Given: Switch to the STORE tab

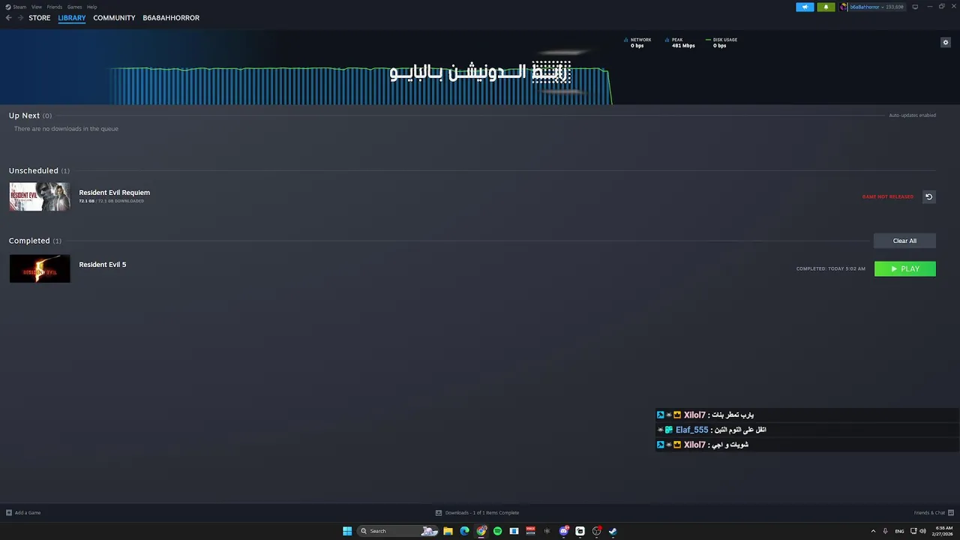Looking at the screenshot, I should click(x=40, y=18).
